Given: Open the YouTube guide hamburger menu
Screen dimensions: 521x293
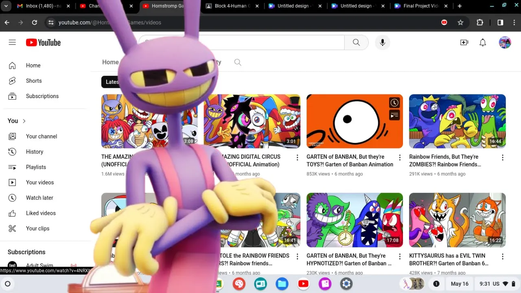Looking at the screenshot, I should click(x=12, y=42).
